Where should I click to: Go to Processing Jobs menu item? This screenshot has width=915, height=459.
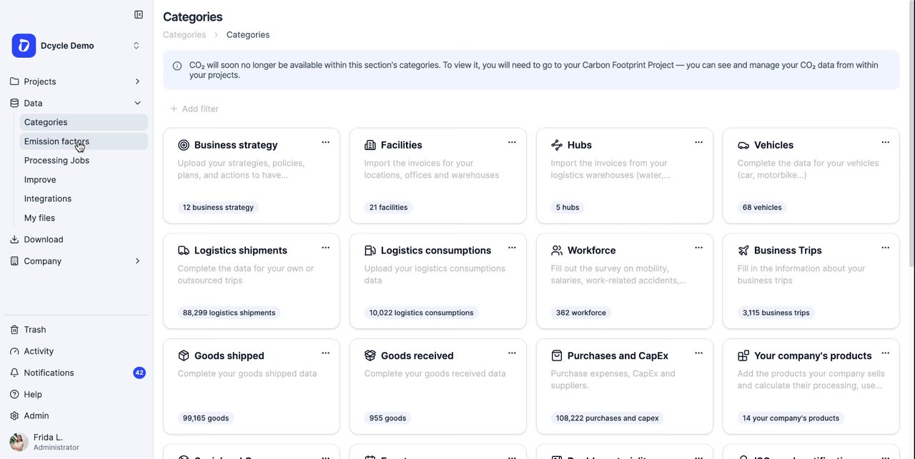(84, 161)
